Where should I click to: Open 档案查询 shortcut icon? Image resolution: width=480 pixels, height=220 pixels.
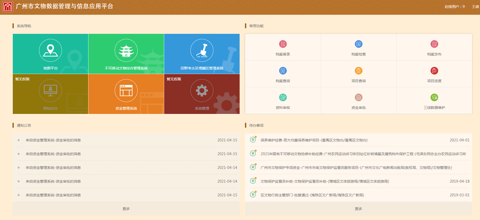point(283,71)
